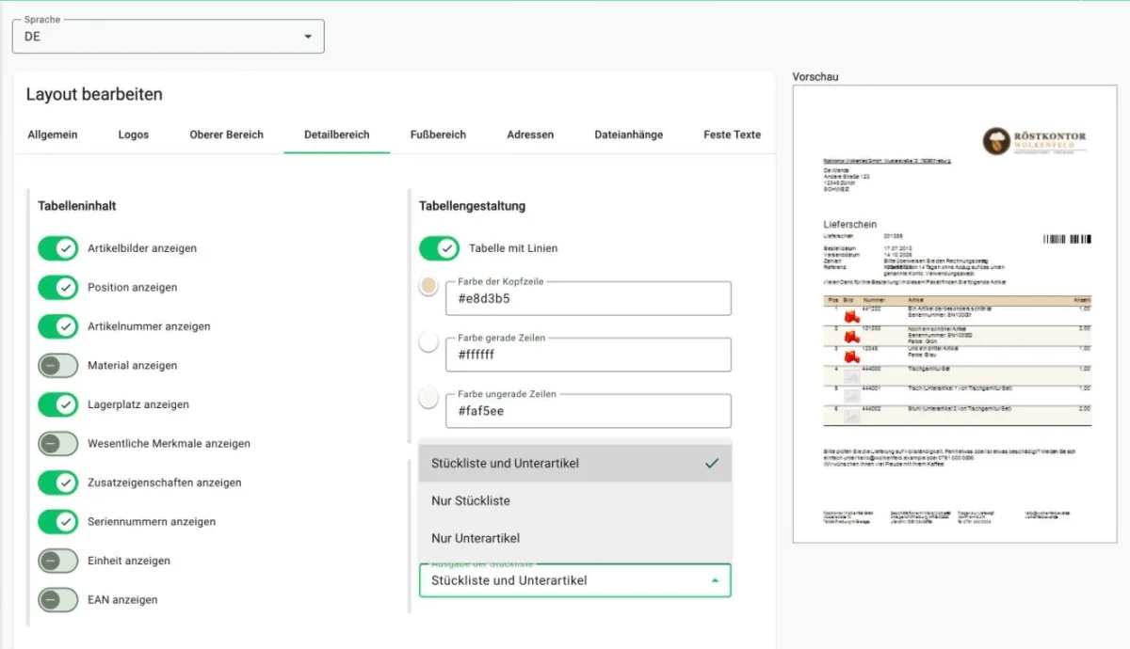This screenshot has height=649, width=1130.
Task: Turn off Tabelle mit Linien
Action: [439, 248]
